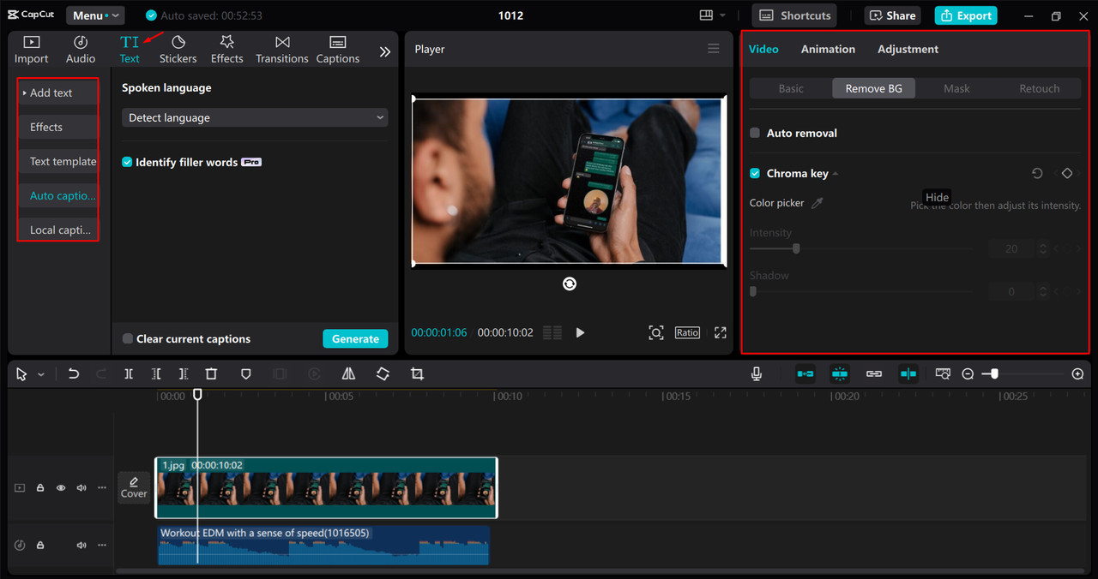
Task: Toggle main track magnet
Action: [805, 374]
